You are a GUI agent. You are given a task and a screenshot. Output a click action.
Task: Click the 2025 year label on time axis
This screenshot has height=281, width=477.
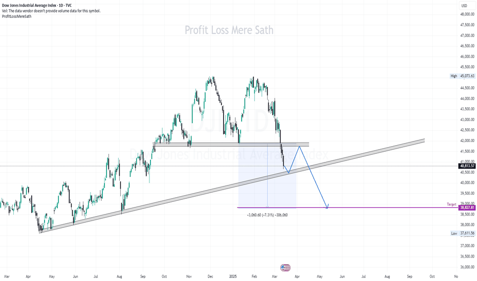pyautogui.click(x=233, y=276)
